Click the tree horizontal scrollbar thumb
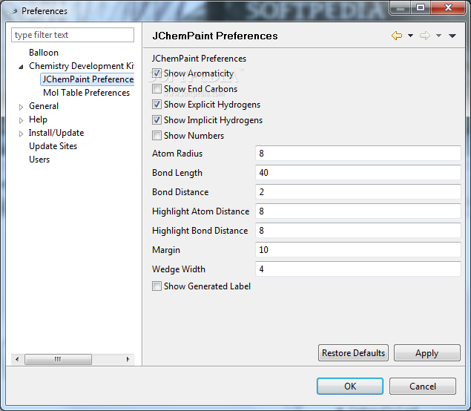Screen dimensions: 471x411 tap(58, 359)
